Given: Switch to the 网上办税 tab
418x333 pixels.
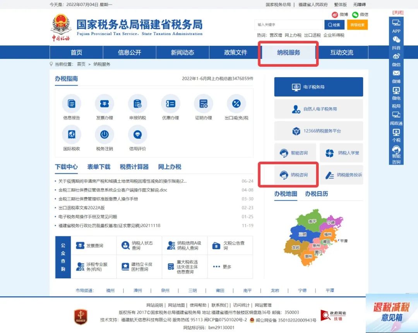Looking at the screenshot, I should point(170,167).
